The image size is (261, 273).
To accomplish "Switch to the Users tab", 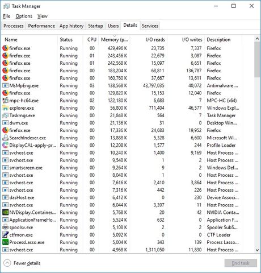I will point(113,26).
